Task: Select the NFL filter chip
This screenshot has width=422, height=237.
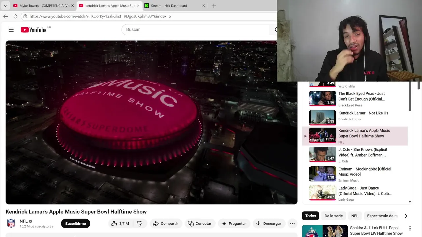Action: [x=355, y=216]
